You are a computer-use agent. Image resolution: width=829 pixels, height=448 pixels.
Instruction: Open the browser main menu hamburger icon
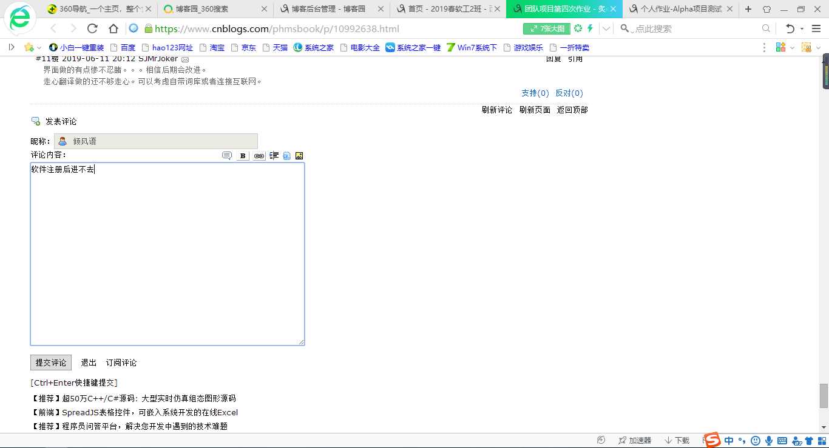click(x=816, y=28)
